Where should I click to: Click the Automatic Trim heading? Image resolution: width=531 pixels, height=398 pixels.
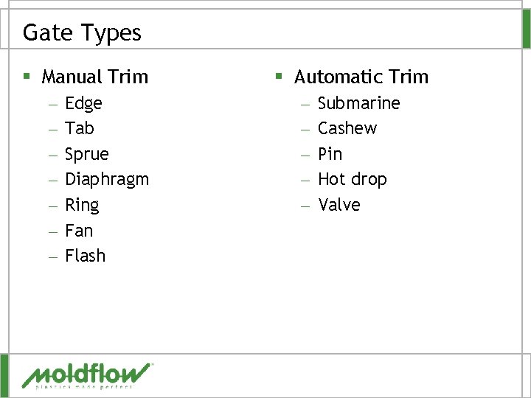361,77
